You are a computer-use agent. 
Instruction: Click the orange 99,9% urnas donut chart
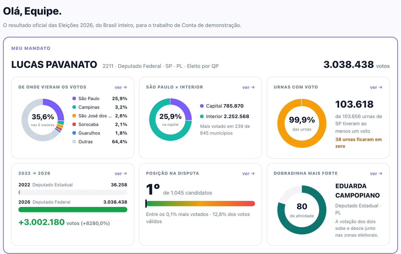302,123
